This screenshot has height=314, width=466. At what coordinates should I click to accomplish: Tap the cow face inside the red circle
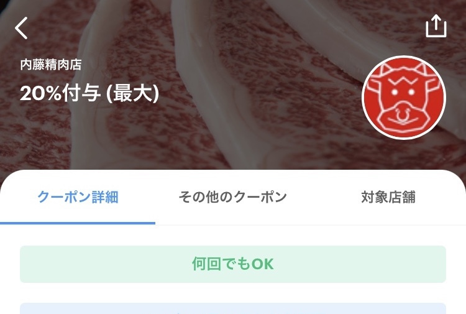[x=403, y=98]
